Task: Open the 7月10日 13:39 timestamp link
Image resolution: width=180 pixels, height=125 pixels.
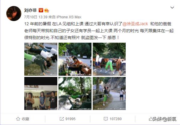Action: point(36,17)
